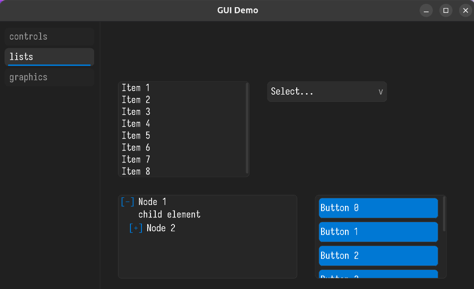The height and width of the screenshot is (289, 474).
Task: Click Button 2
Action: click(x=378, y=256)
